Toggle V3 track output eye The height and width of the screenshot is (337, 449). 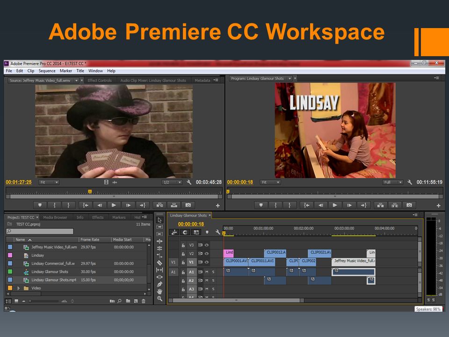coord(207,245)
